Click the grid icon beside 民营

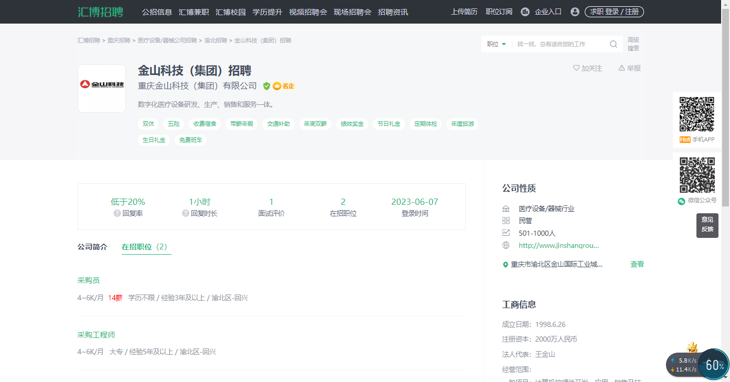pyautogui.click(x=506, y=221)
